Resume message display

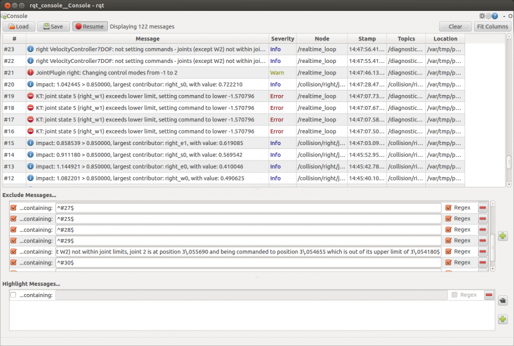point(89,26)
